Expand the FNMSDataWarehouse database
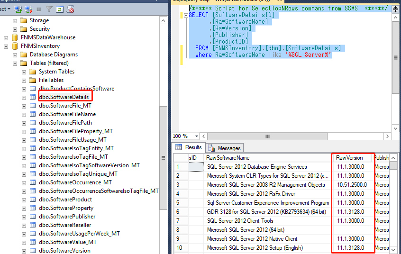Screen dimensions: 401x254 [x=6, y=38]
